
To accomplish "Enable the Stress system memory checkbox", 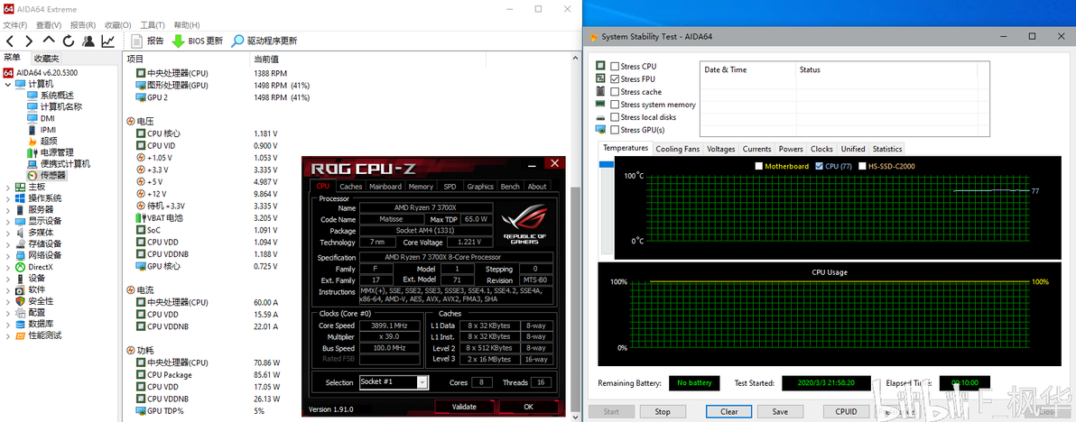I will [x=614, y=104].
